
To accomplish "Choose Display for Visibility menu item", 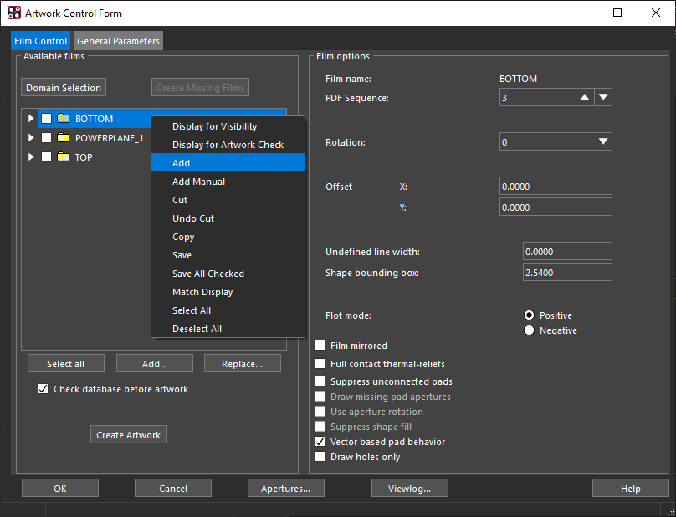I will coord(228,126).
